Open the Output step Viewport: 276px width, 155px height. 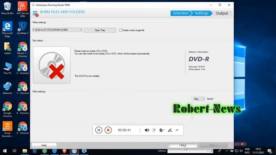pyautogui.click(x=222, y=13)
